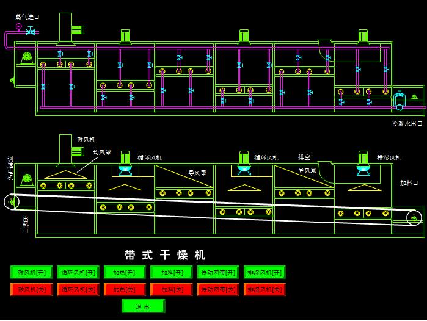Select the speed motor beside 调速电机 label
Image resolution: width=427 pixels, height=321 pixels.
click(26, 180)
